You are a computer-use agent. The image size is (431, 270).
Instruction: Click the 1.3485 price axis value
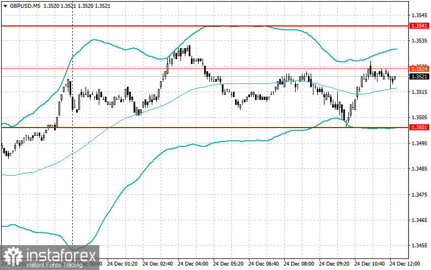click(x=419, y=169)
